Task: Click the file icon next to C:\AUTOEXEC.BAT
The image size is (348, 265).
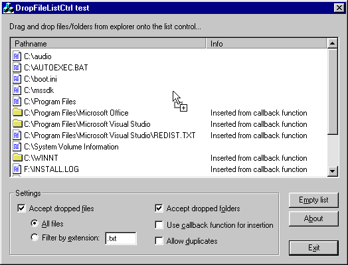Action: pos(17,68)
